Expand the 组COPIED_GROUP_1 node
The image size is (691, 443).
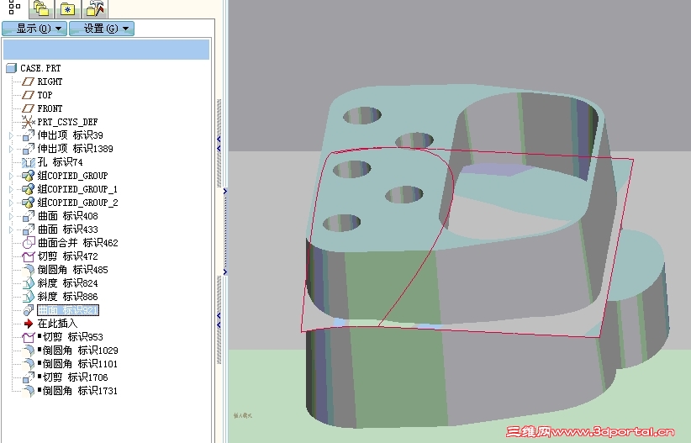12,189
